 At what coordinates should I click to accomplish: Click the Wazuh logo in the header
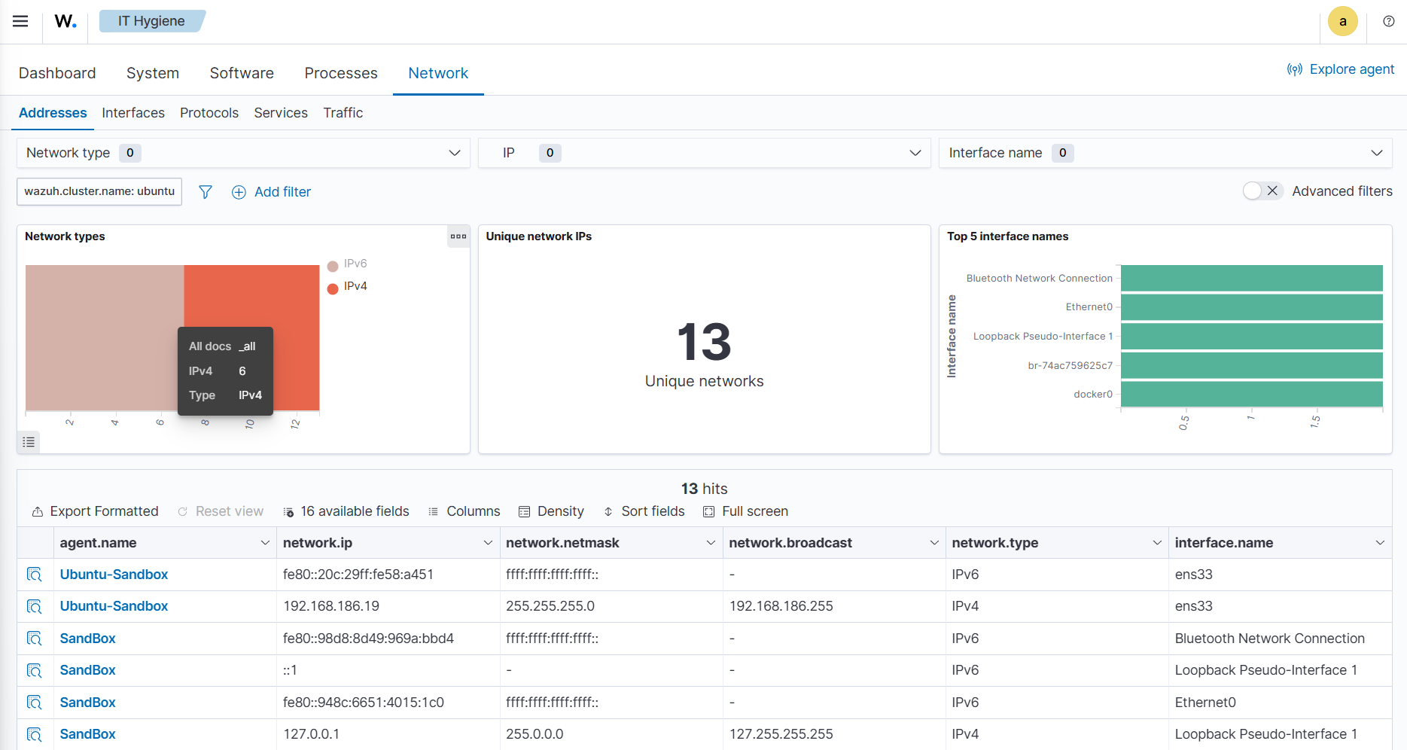pos(65,21)
